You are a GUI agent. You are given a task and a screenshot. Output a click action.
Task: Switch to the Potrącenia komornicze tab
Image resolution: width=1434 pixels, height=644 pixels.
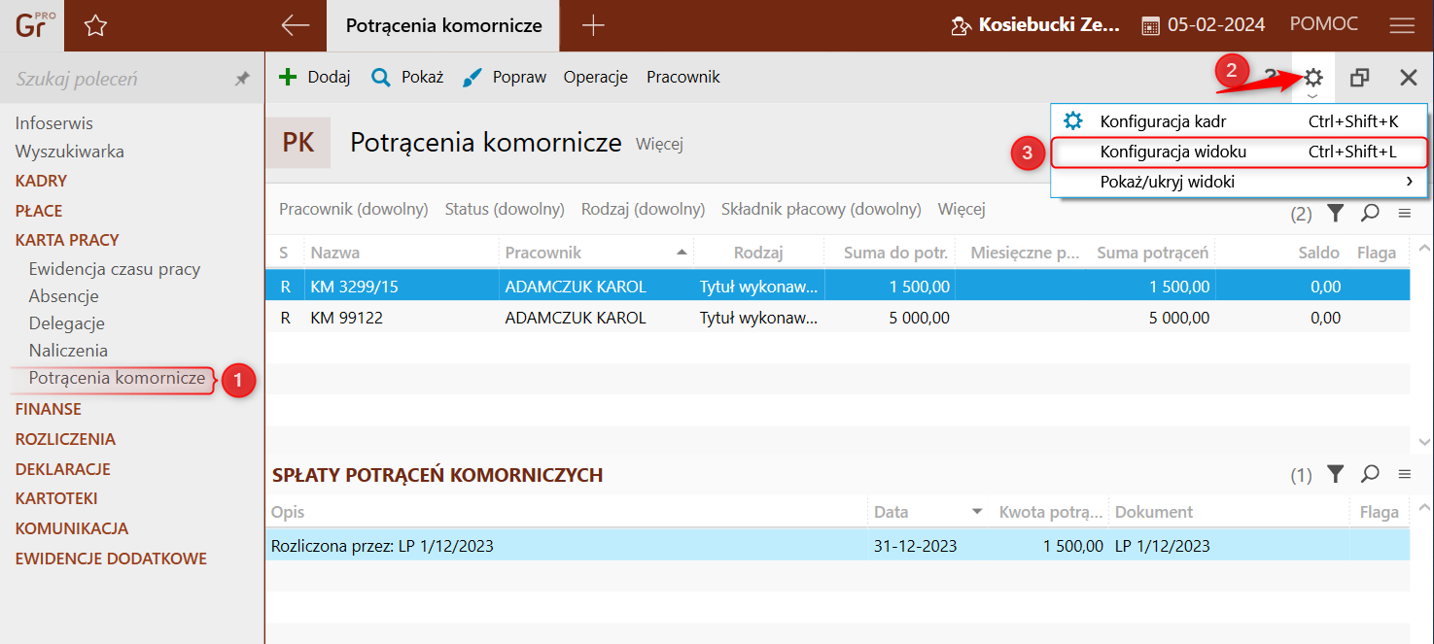443,25
